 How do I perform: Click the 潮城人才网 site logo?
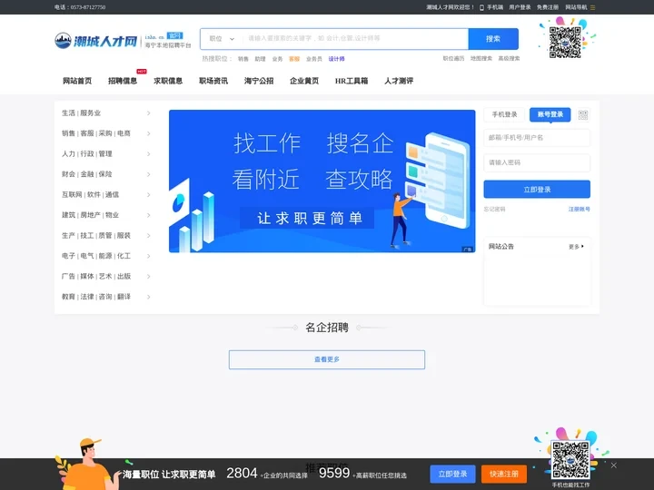click(96, 41)
